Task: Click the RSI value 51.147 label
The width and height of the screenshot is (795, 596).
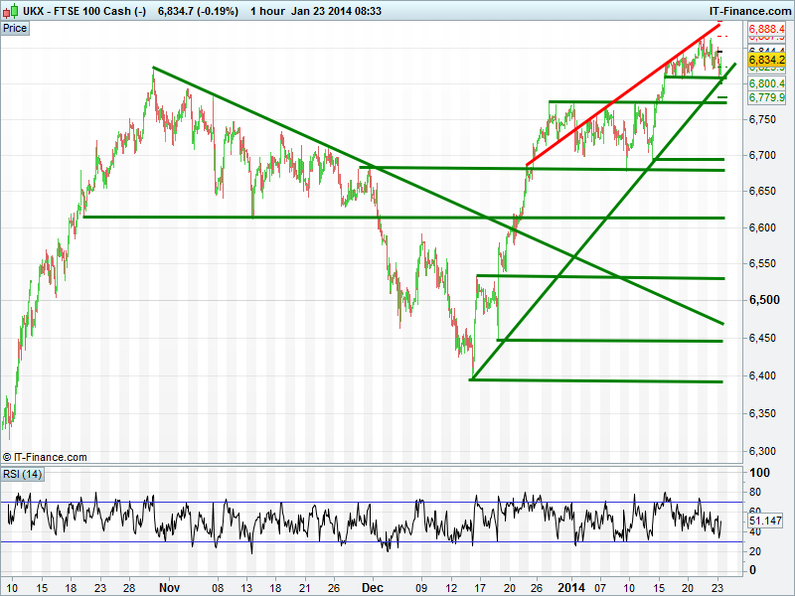Action: pos(765,521)
